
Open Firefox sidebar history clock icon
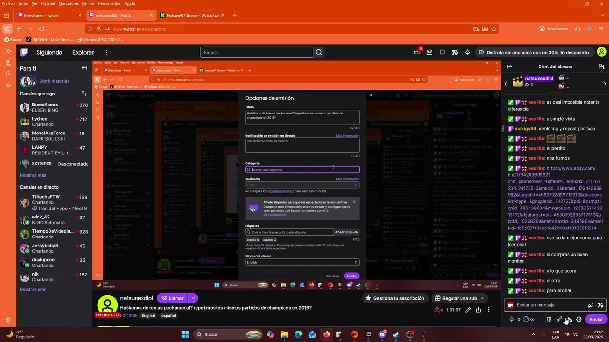coord(8,74)
